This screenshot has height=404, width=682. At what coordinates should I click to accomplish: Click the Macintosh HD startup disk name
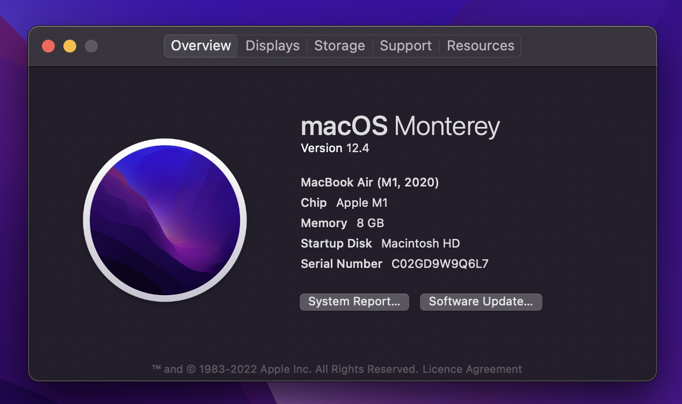[420, 244]
